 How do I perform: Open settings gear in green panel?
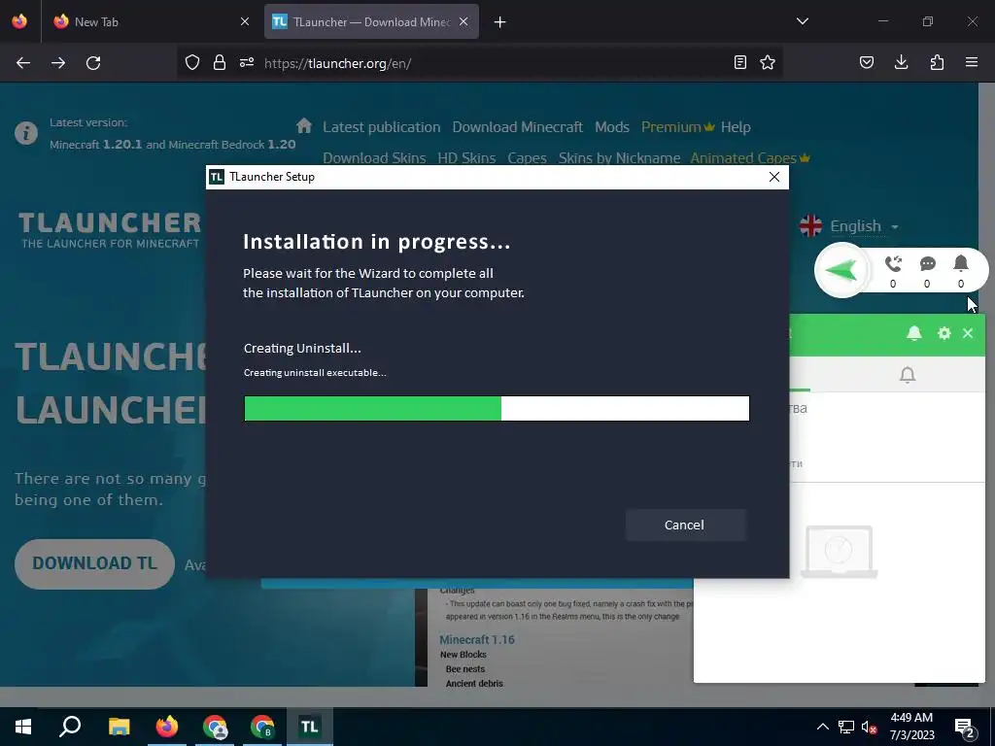(944, 333)
